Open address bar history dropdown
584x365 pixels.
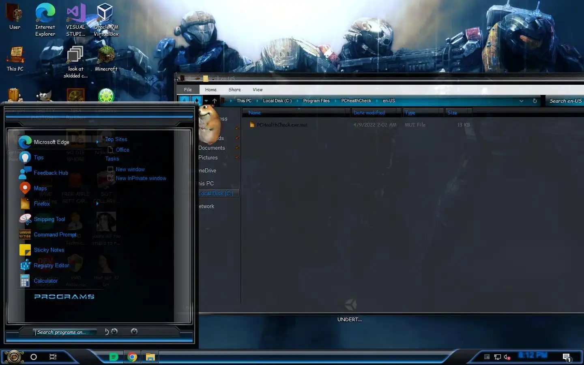point(521,101)
